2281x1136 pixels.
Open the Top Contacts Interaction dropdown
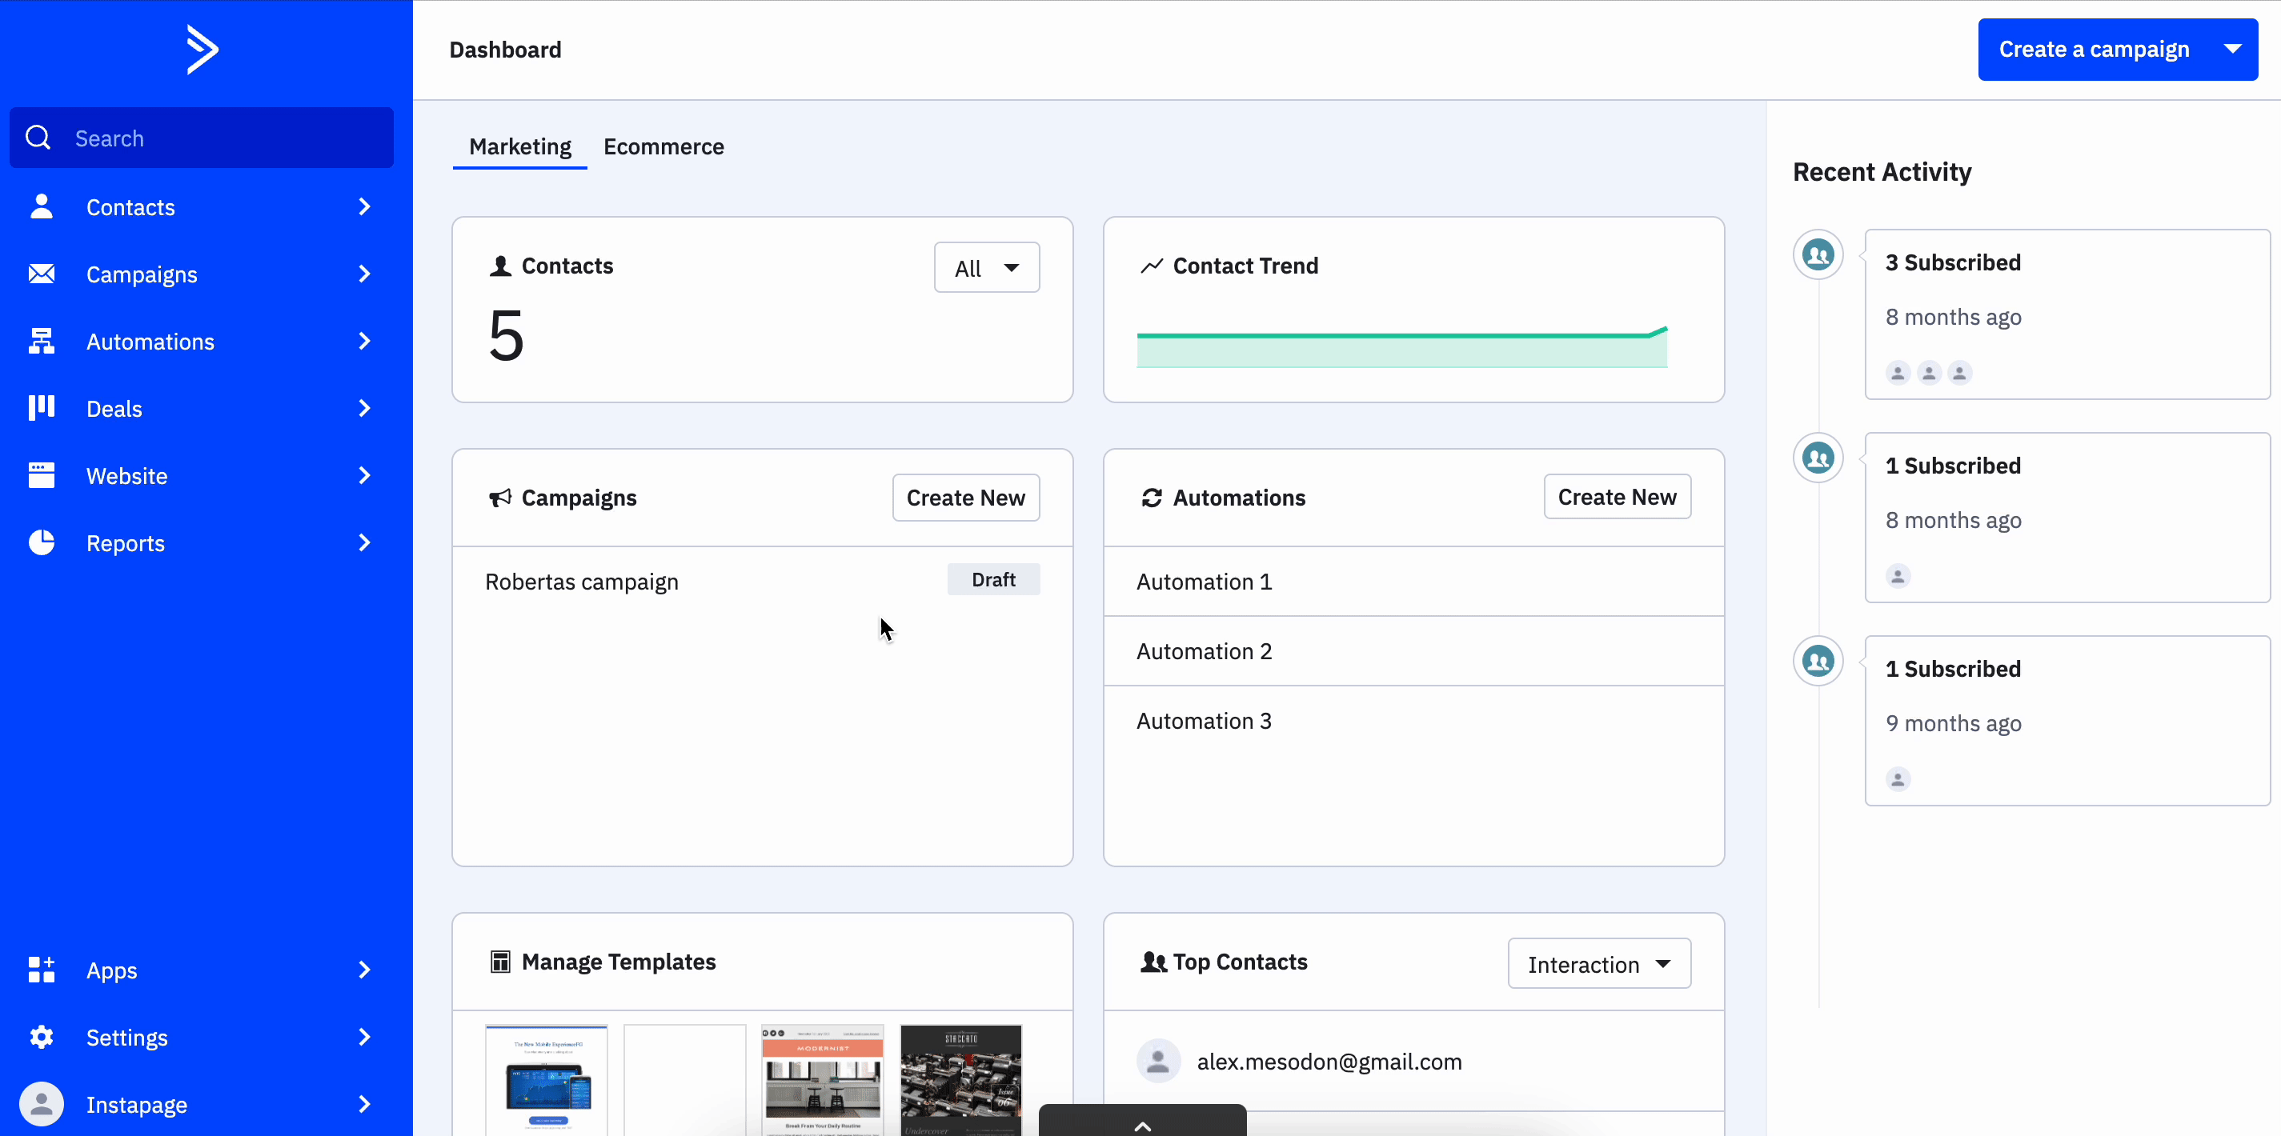[x=1598, y=964]
